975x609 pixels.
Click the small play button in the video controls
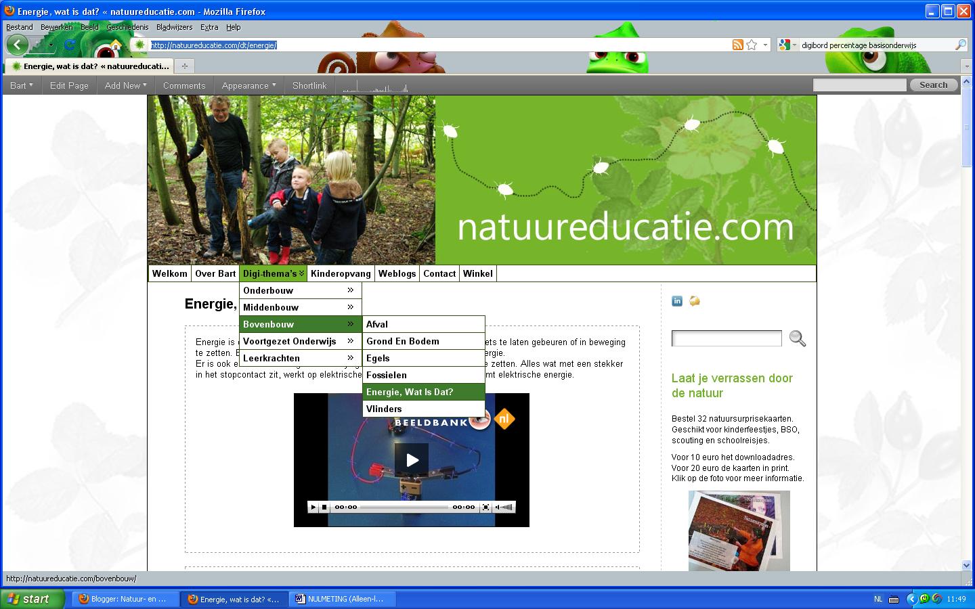[313, 507]
